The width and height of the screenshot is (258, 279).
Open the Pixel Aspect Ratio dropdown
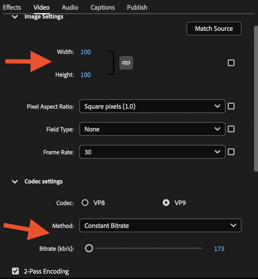coord(152,107)
